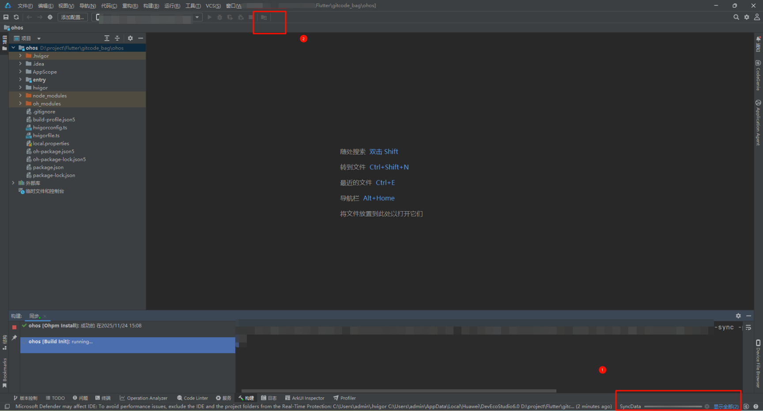Open the CodeGenie side panel
Viewport: 763px width, 411px height.
pyautogui.click(x=758, y=75)
